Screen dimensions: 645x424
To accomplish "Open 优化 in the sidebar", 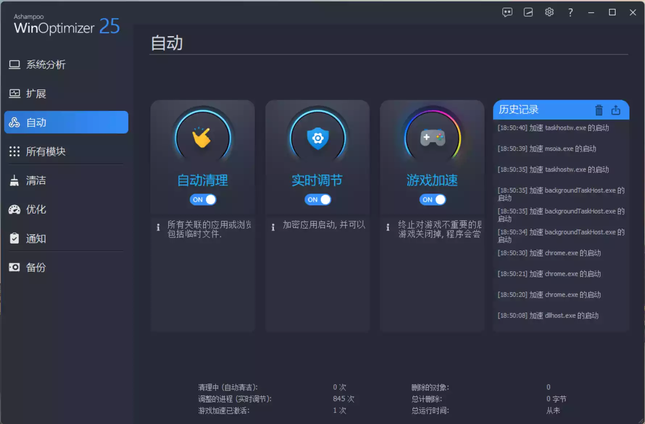I will (36, 209).
